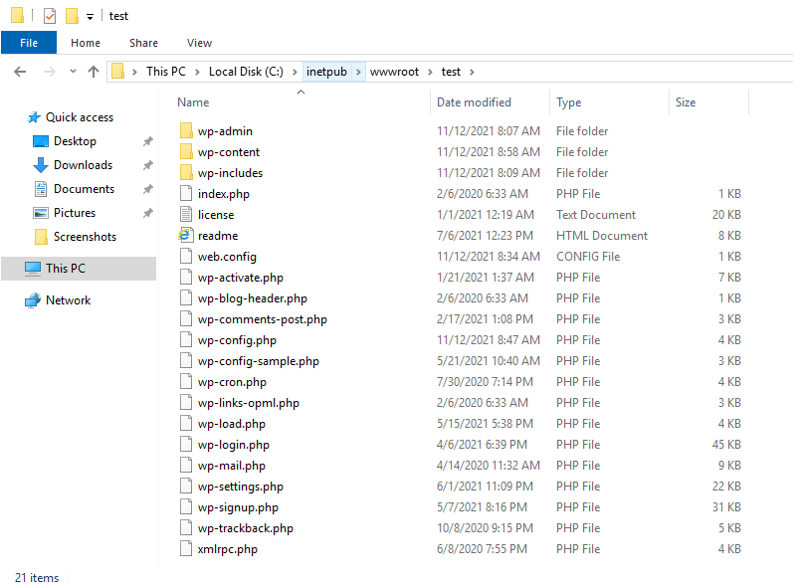Expand the chevron after inetpub breadcrumb
The image size is (793, 586).
pos(358,72)
